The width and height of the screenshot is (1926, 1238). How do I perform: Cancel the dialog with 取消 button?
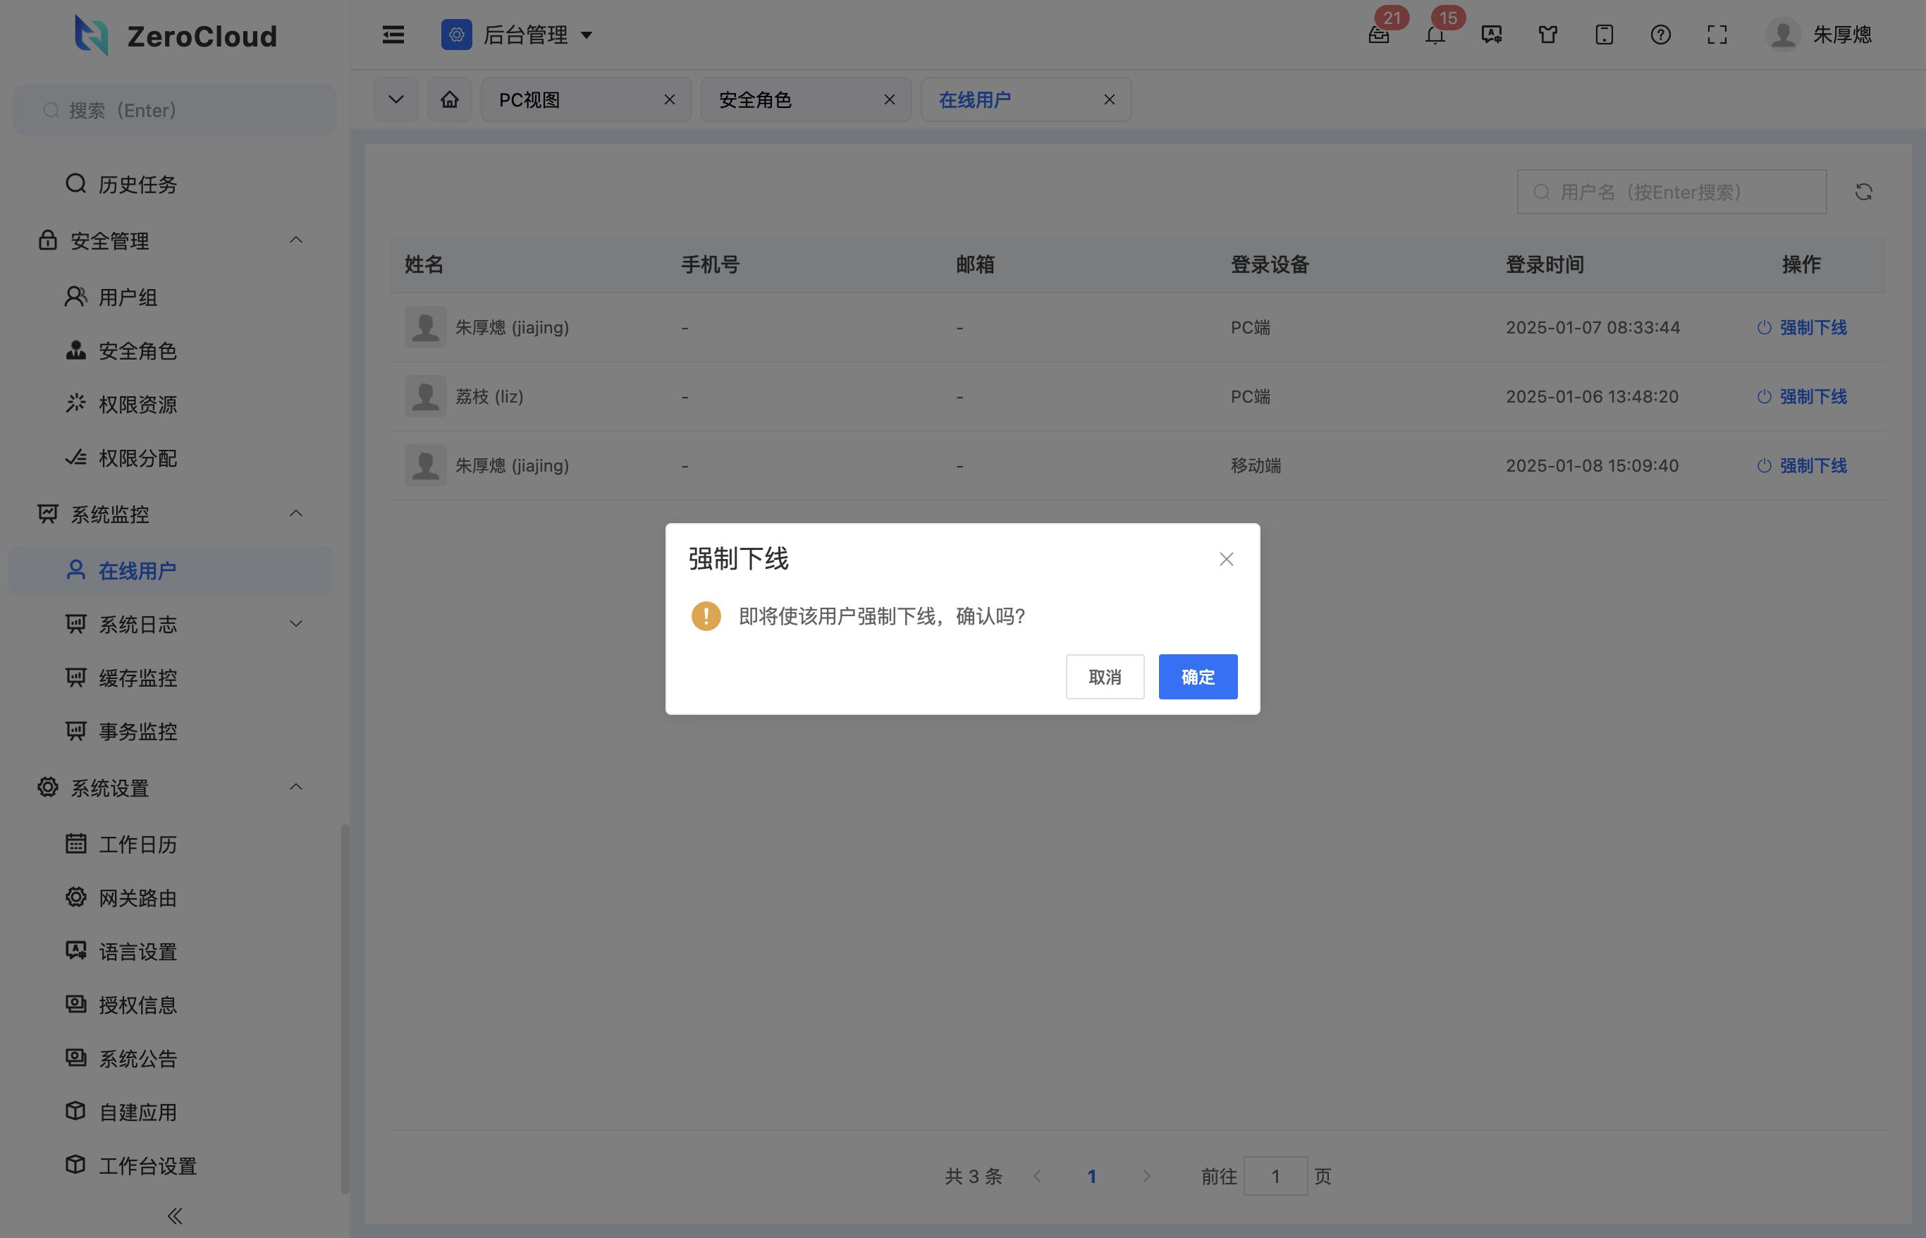1105,677
